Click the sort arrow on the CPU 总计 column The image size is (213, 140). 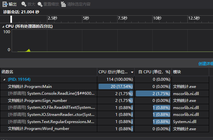(x=132, y=72)
